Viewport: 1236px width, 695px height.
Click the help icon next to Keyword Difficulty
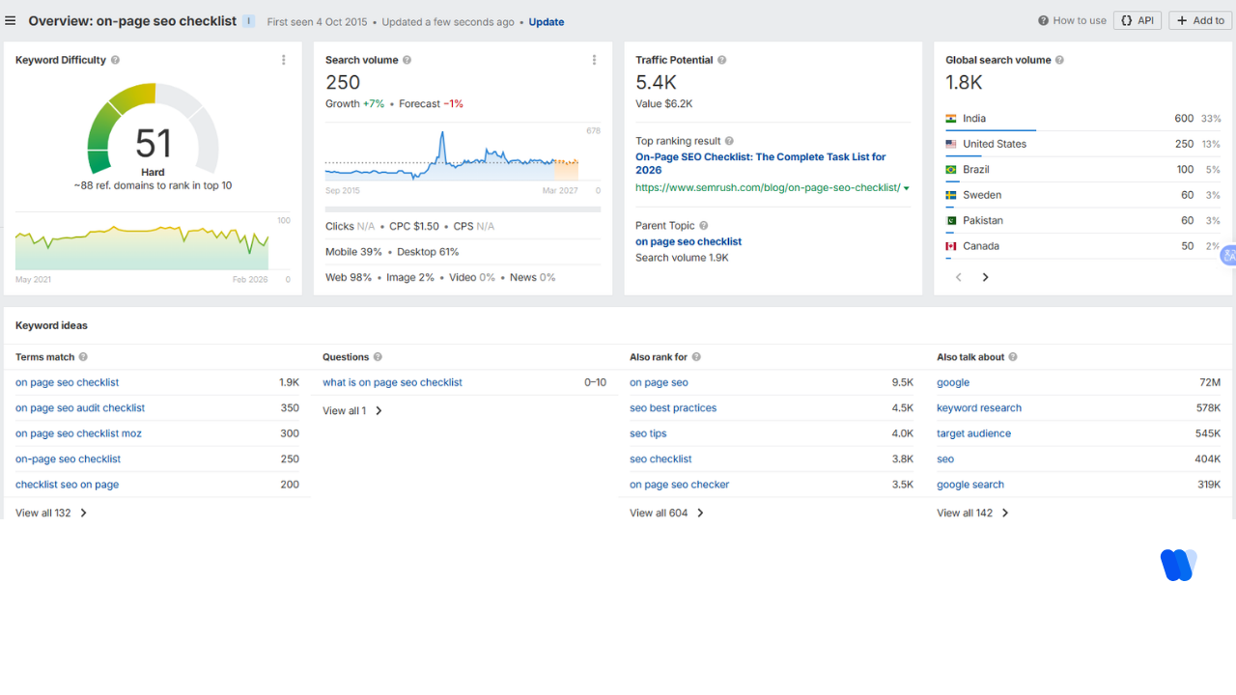[115, 60]
